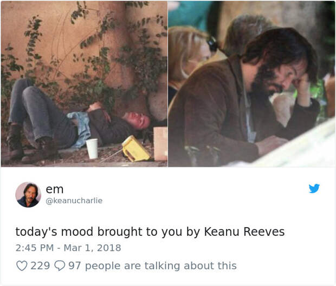Click the words "Keanu Reeves" in tweet
This screenshot has height=286, width=336.
[244, 232]
